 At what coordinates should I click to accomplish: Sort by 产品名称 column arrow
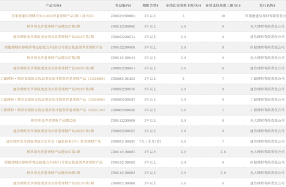(x=61, y=6)
